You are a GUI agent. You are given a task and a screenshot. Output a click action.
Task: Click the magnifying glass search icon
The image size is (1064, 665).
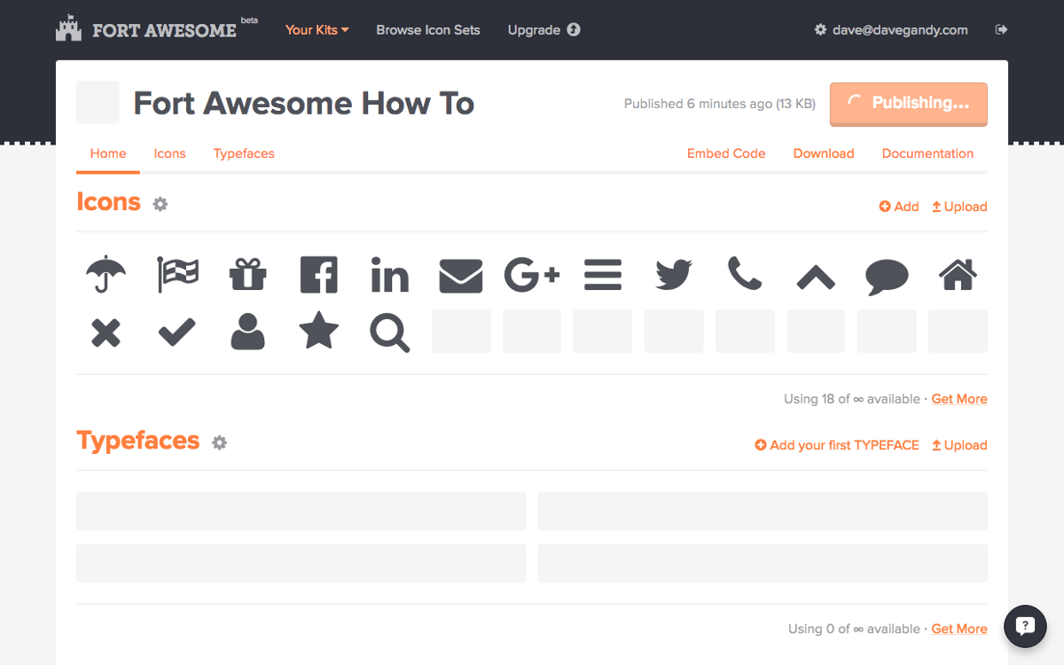(389, 333)
